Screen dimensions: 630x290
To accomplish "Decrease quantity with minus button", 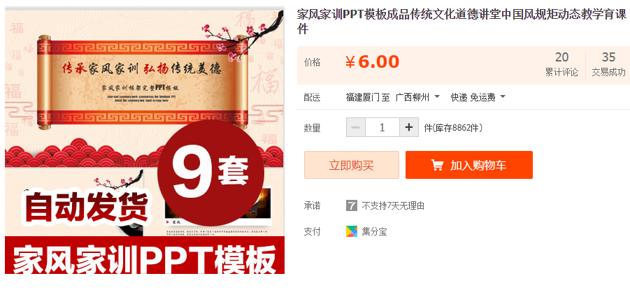I will [x=356, y=128].
